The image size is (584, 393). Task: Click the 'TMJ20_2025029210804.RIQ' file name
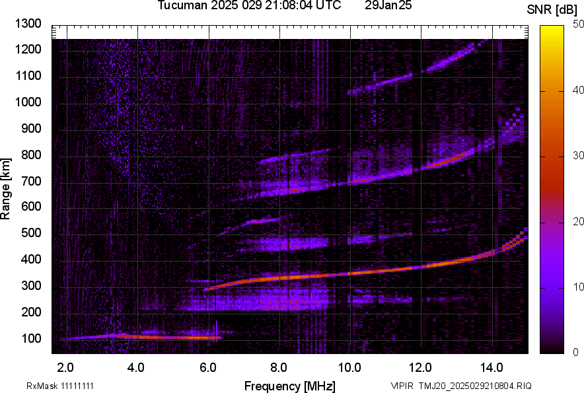pos(475,386)
